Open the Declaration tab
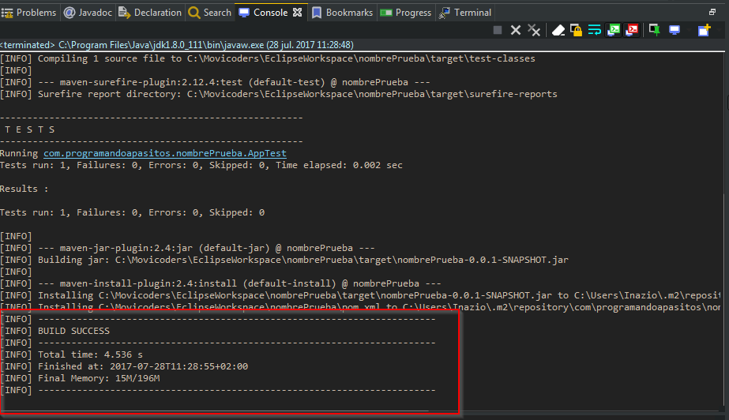The width and height of the screenshot is (729, 420). 150,13
